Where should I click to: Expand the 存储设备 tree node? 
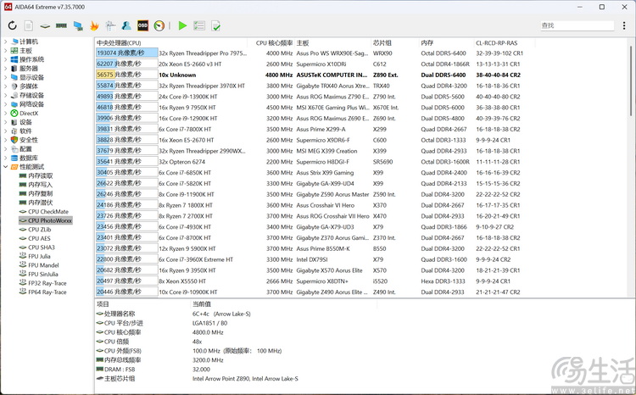point(6,95)
